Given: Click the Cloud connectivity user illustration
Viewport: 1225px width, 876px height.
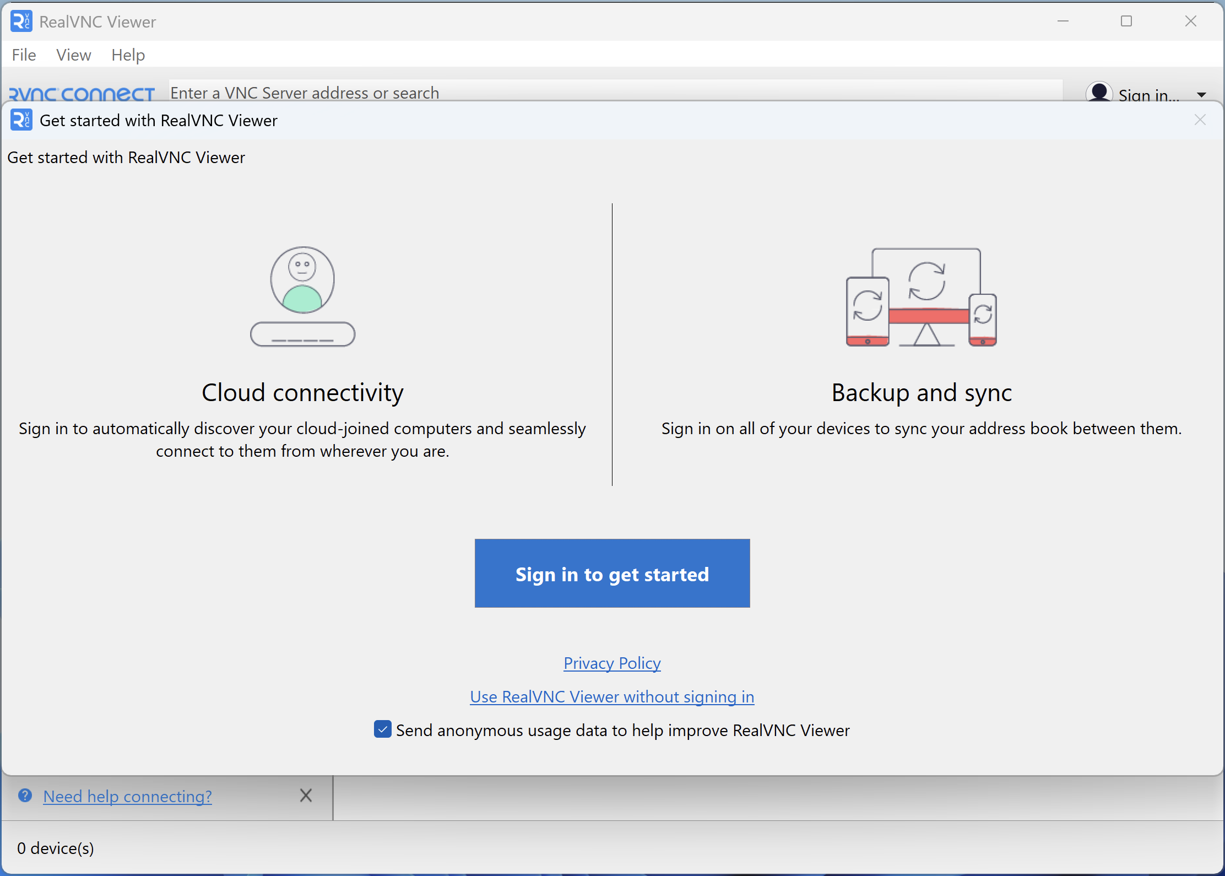Looking at the screenshot, I should click(x=302, y=296).
